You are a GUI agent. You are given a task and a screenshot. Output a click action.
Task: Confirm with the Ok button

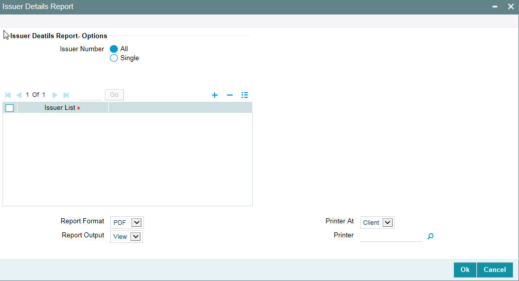pyautogui.click(x=465, y=270)
